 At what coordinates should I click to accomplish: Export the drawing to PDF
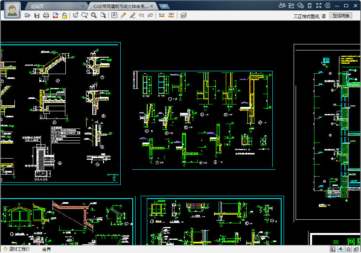(55, 15)
